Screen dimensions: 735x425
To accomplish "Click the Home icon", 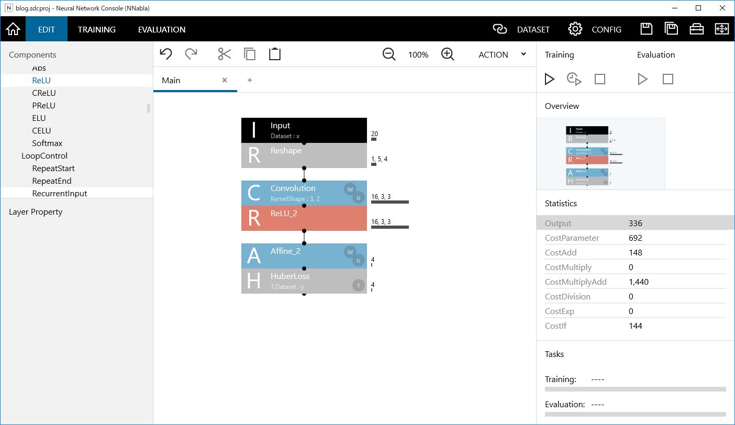I will pos(13,29).
